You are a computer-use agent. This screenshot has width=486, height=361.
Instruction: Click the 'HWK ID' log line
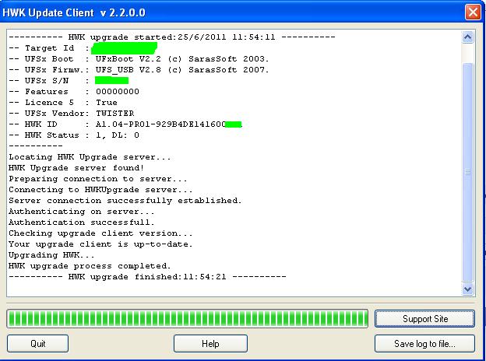click(x=125, y=124)
